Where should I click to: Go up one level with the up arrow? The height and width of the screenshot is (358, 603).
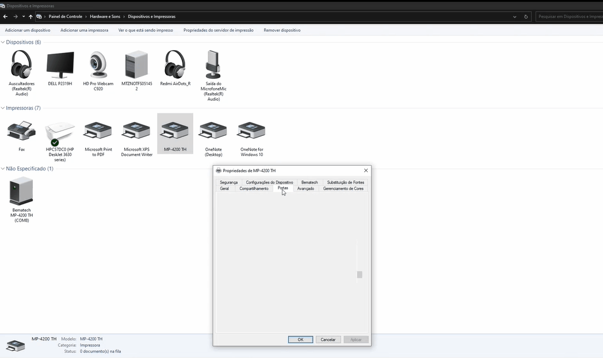(x=30, y=17)
